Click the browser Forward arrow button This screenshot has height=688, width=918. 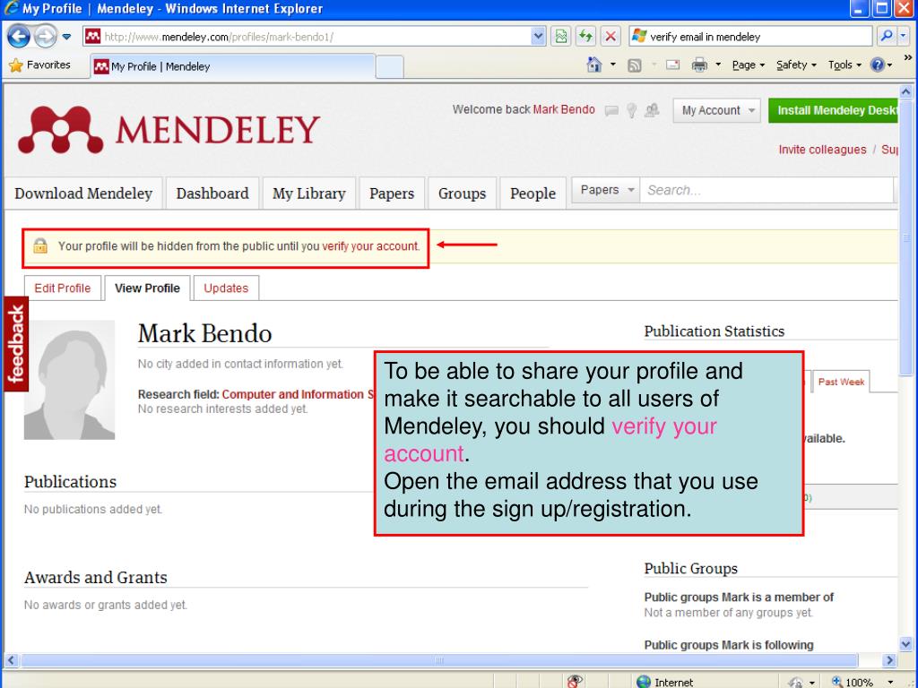[x=45, y=36]
